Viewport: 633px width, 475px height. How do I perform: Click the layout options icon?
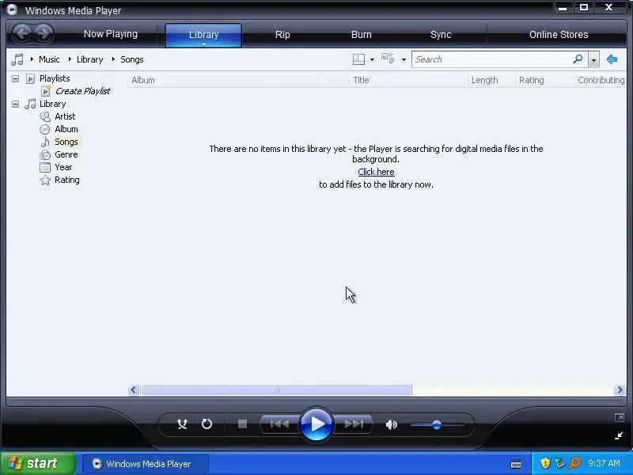pyautogui.click(x=358, y=59)
